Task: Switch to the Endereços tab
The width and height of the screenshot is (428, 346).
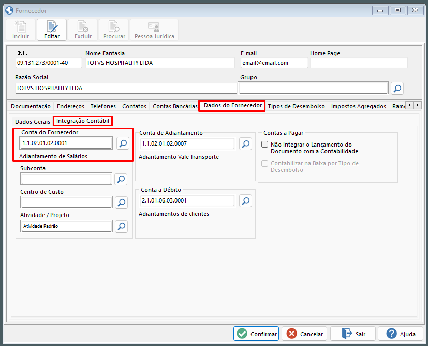Action: [x=70, y=106]
